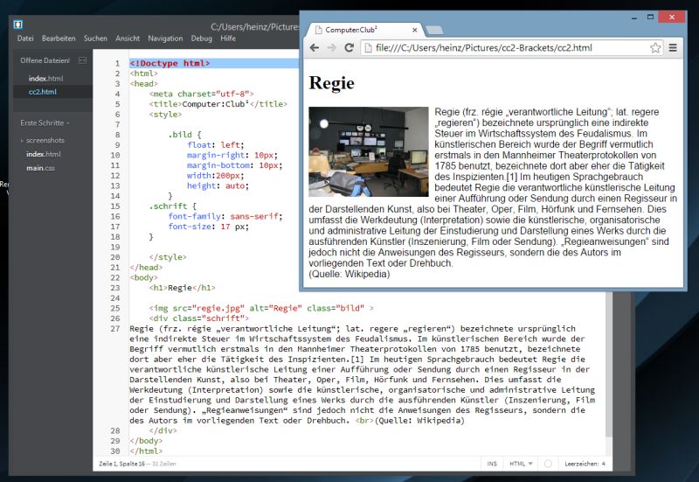The image size is (699, 482).
Task: Toggle INS insert mode in status bar
Action: 492,464
